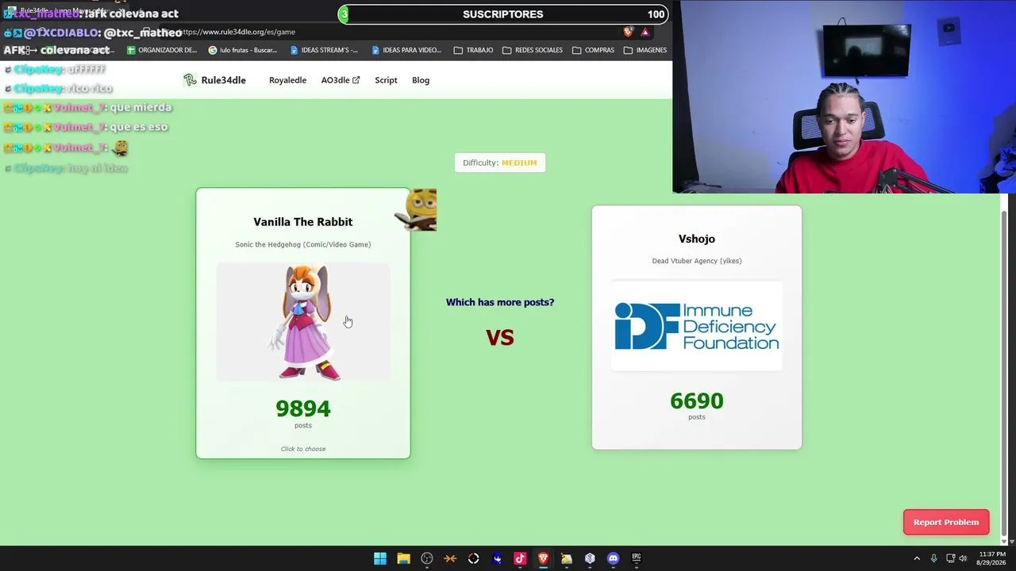1016x571 pixels.
Task: Report a problem with this round
Action: (x=946, y=522)
